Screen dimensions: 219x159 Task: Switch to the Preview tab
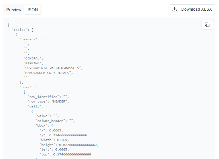click(14, 10)
